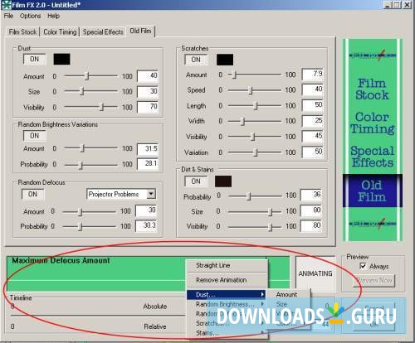
Task: Choose Remove Animation from context menu
Action: click(x=221, y=280)
